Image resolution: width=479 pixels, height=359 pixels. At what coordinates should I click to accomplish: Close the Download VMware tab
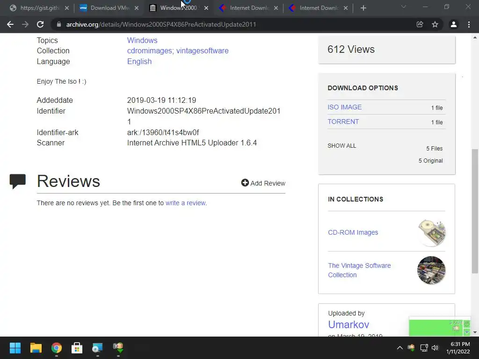point(137,8)
